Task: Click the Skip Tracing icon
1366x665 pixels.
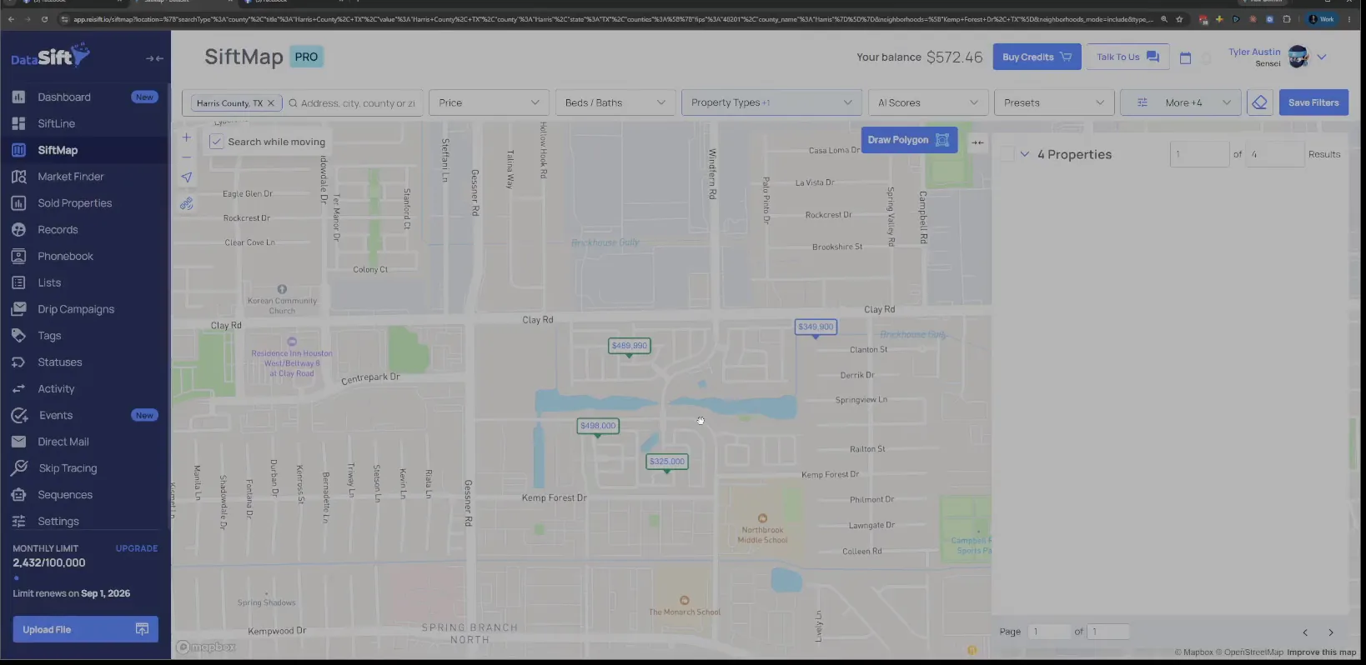Action: click(x=19, y=468)
